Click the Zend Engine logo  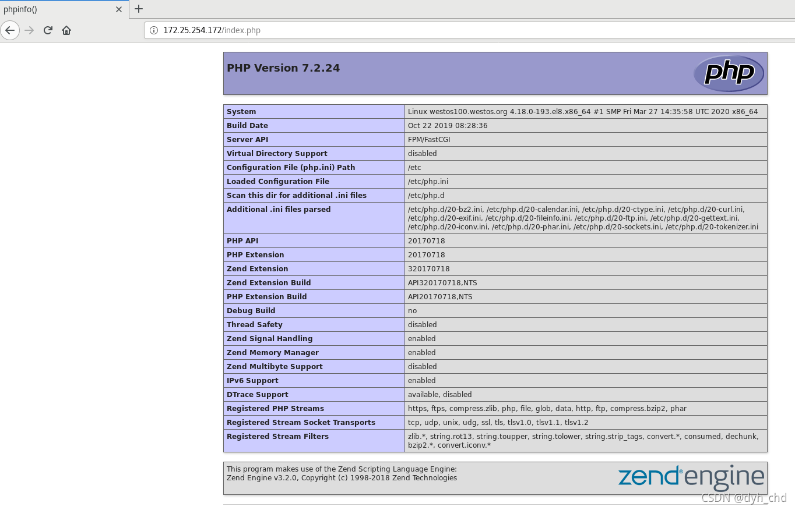coord(691,477)
